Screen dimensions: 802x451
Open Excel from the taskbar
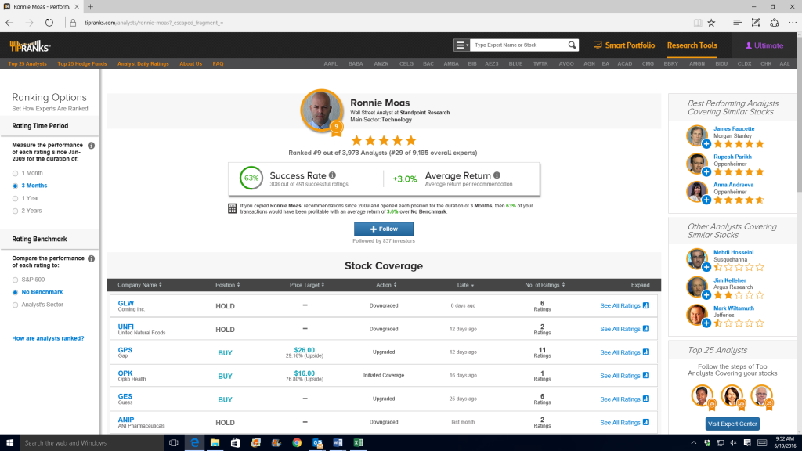(x=358, y=443)
